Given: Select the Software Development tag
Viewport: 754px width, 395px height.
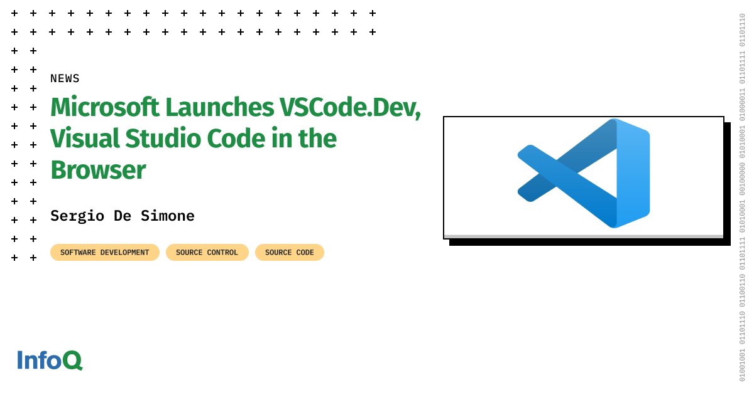Looking at the screenshot, I should pyautogui.click(x=105, y=253).
